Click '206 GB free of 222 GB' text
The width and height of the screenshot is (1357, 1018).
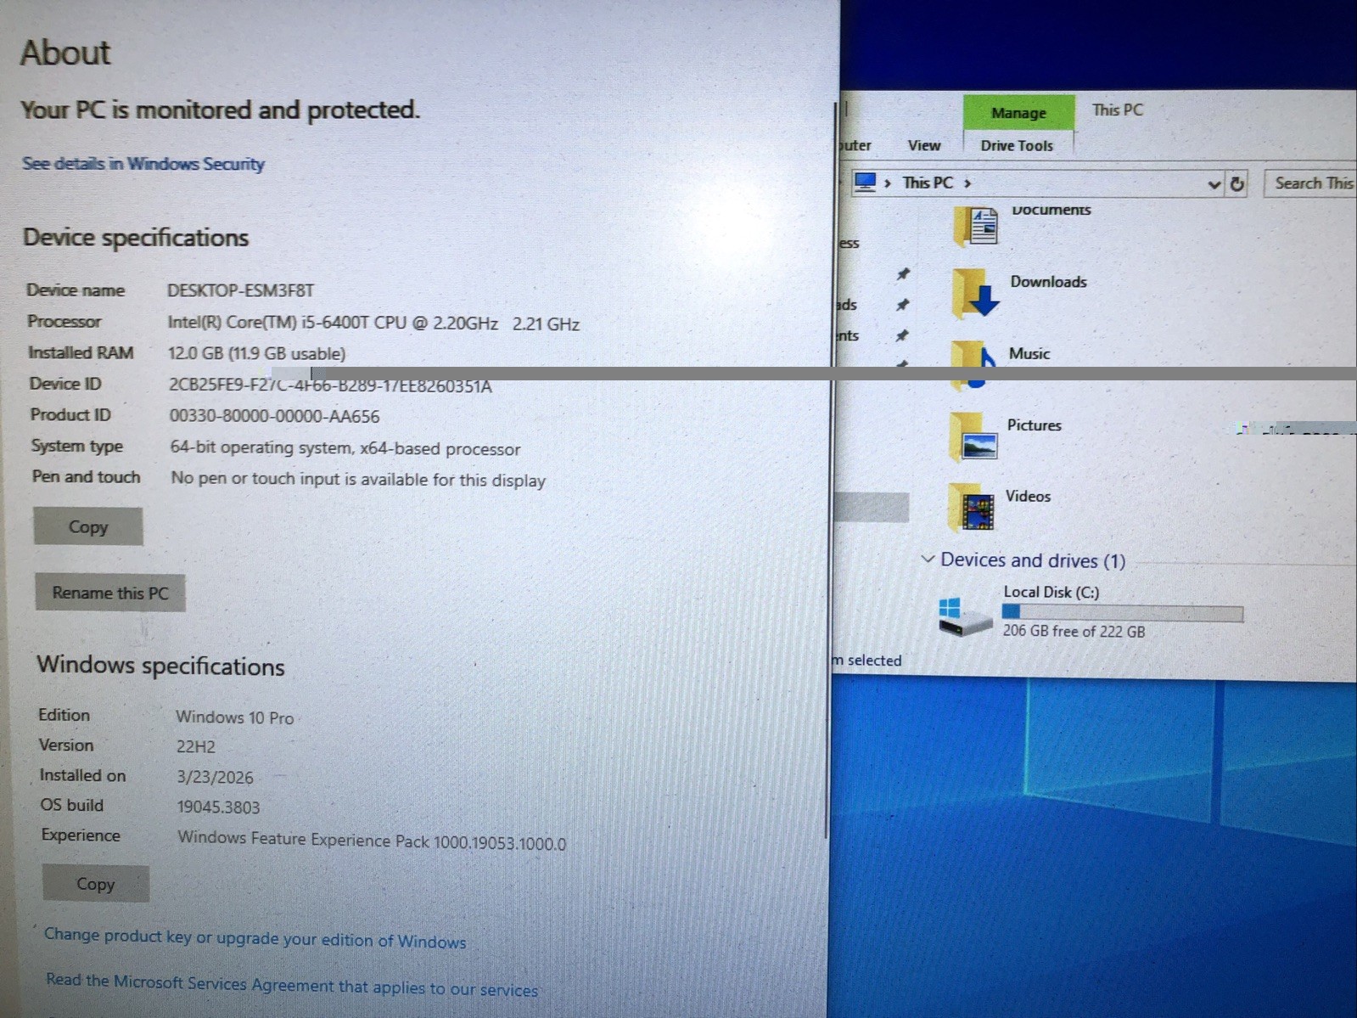click(x=1074, y=631)
